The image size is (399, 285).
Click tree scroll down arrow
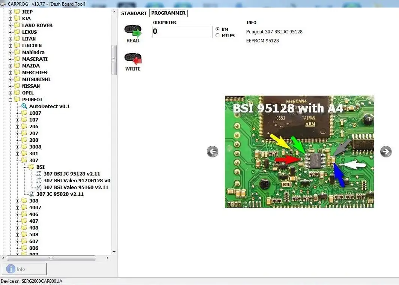pyautogui.click(x=114, y=252)
